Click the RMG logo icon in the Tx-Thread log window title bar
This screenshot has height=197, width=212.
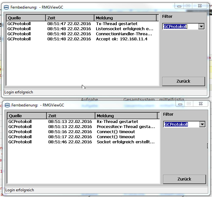pyautogui.click(x=7, y=7)
